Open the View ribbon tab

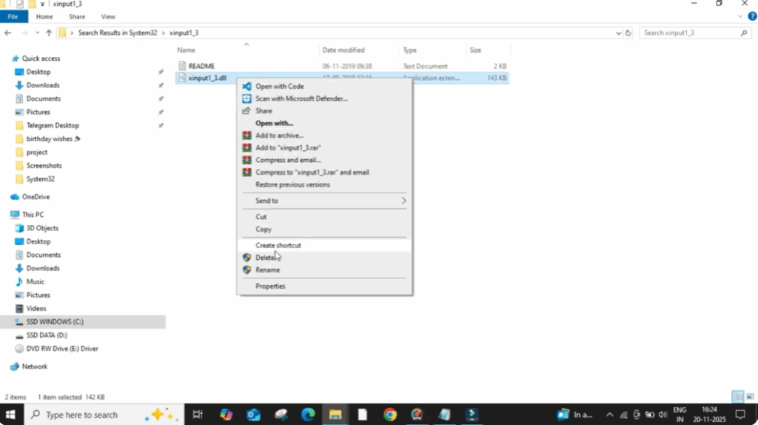[x=108, y=16]
